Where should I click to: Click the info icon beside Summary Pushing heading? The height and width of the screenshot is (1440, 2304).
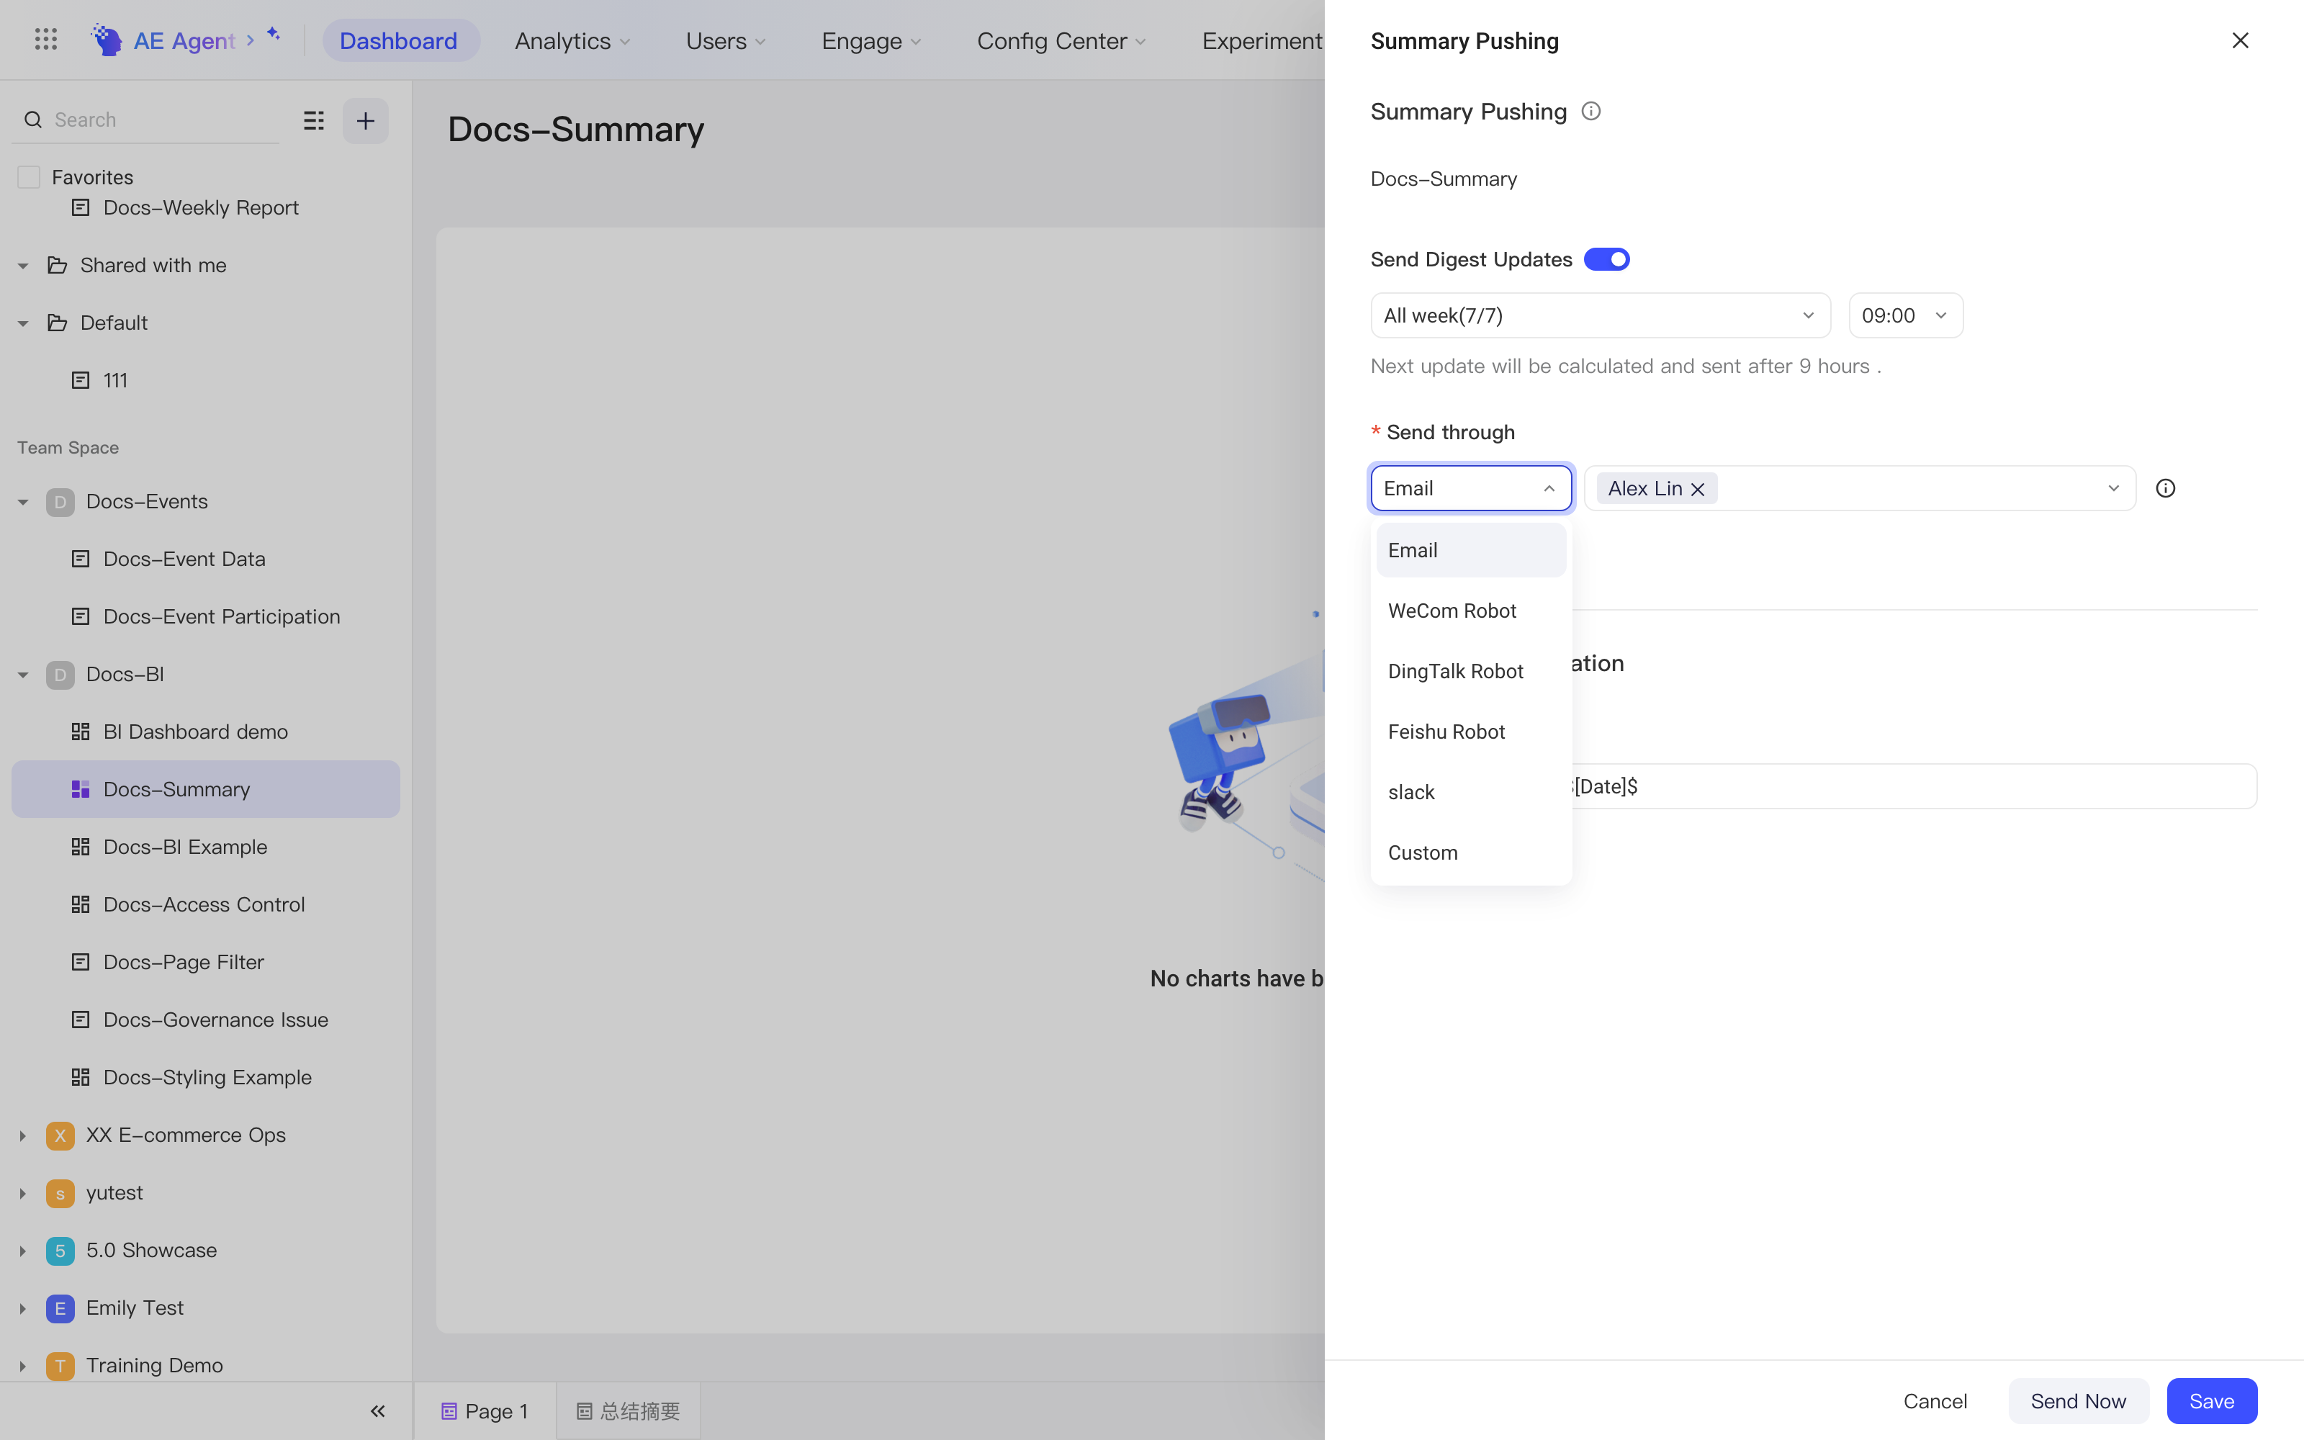(1591, 112)
